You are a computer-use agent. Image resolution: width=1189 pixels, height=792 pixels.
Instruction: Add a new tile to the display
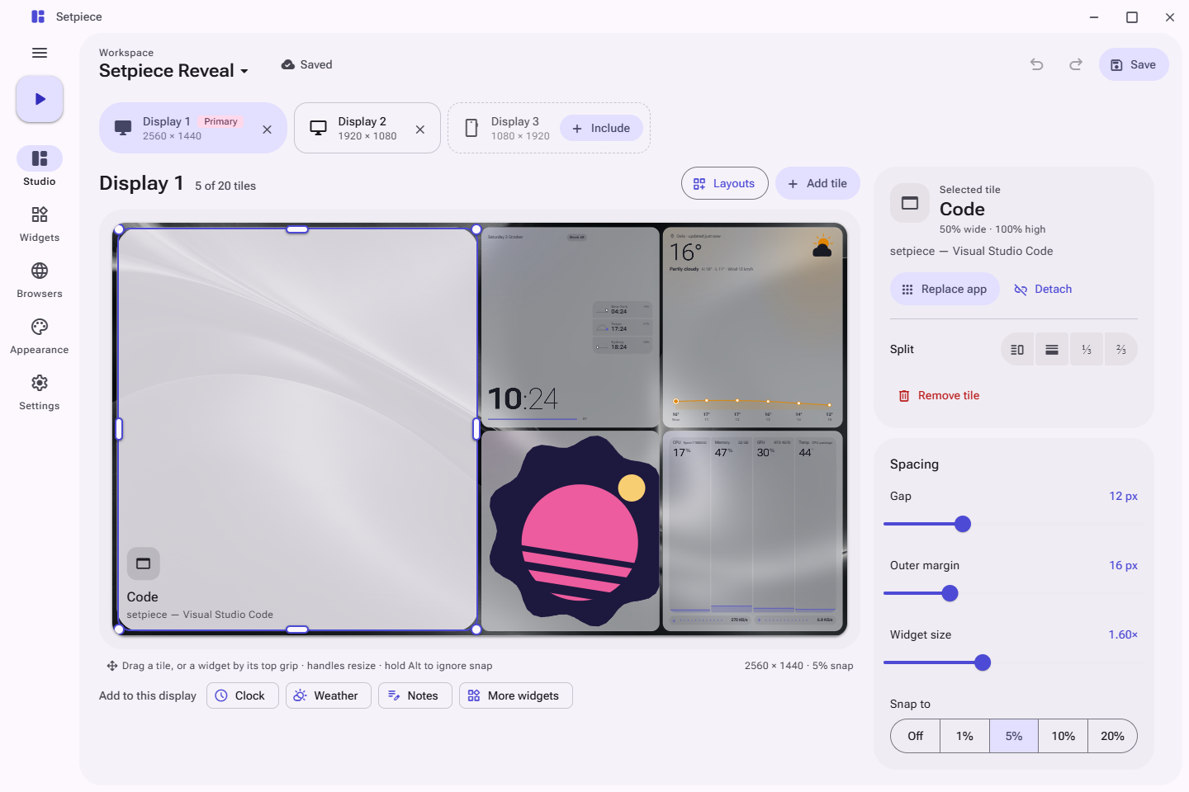point(817,183)
